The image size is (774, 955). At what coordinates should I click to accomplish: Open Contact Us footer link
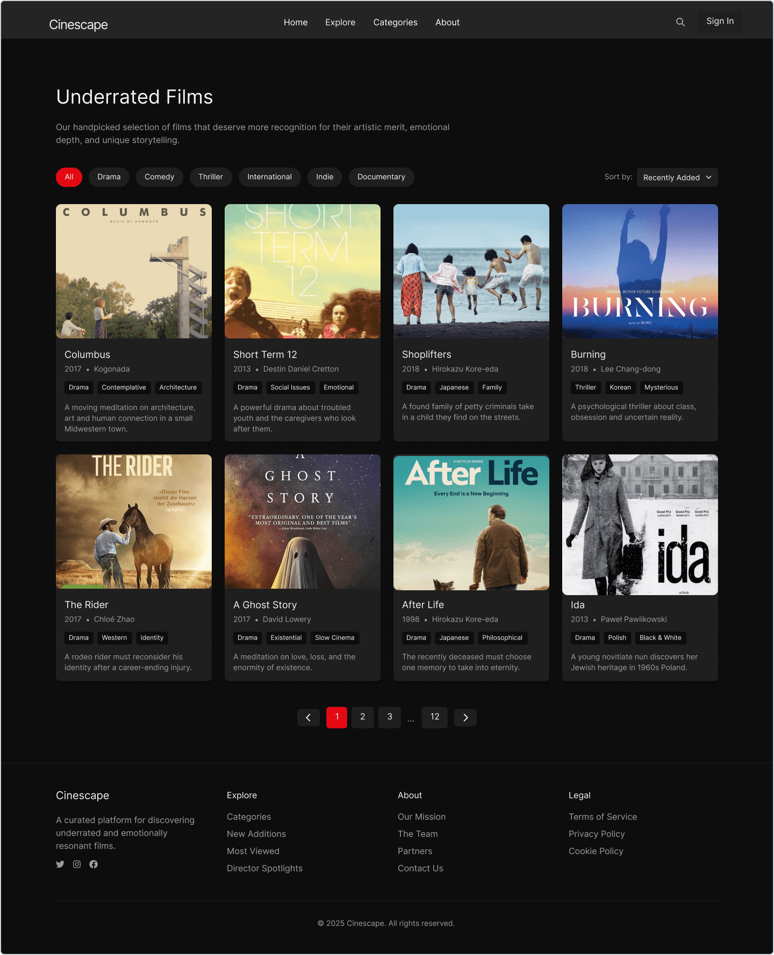pyautogui.click(x=420, y=869)
